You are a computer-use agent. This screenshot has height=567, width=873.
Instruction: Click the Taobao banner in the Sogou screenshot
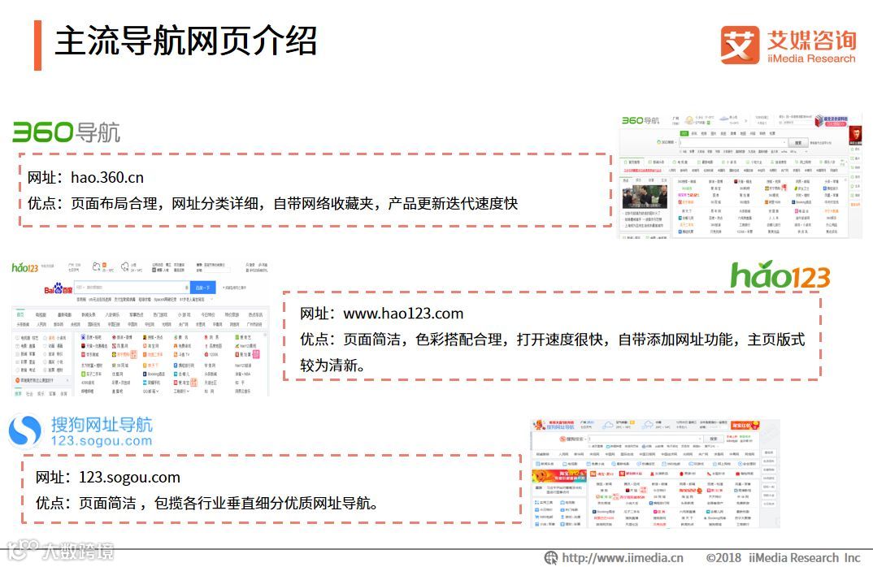[x=558, y=476]
